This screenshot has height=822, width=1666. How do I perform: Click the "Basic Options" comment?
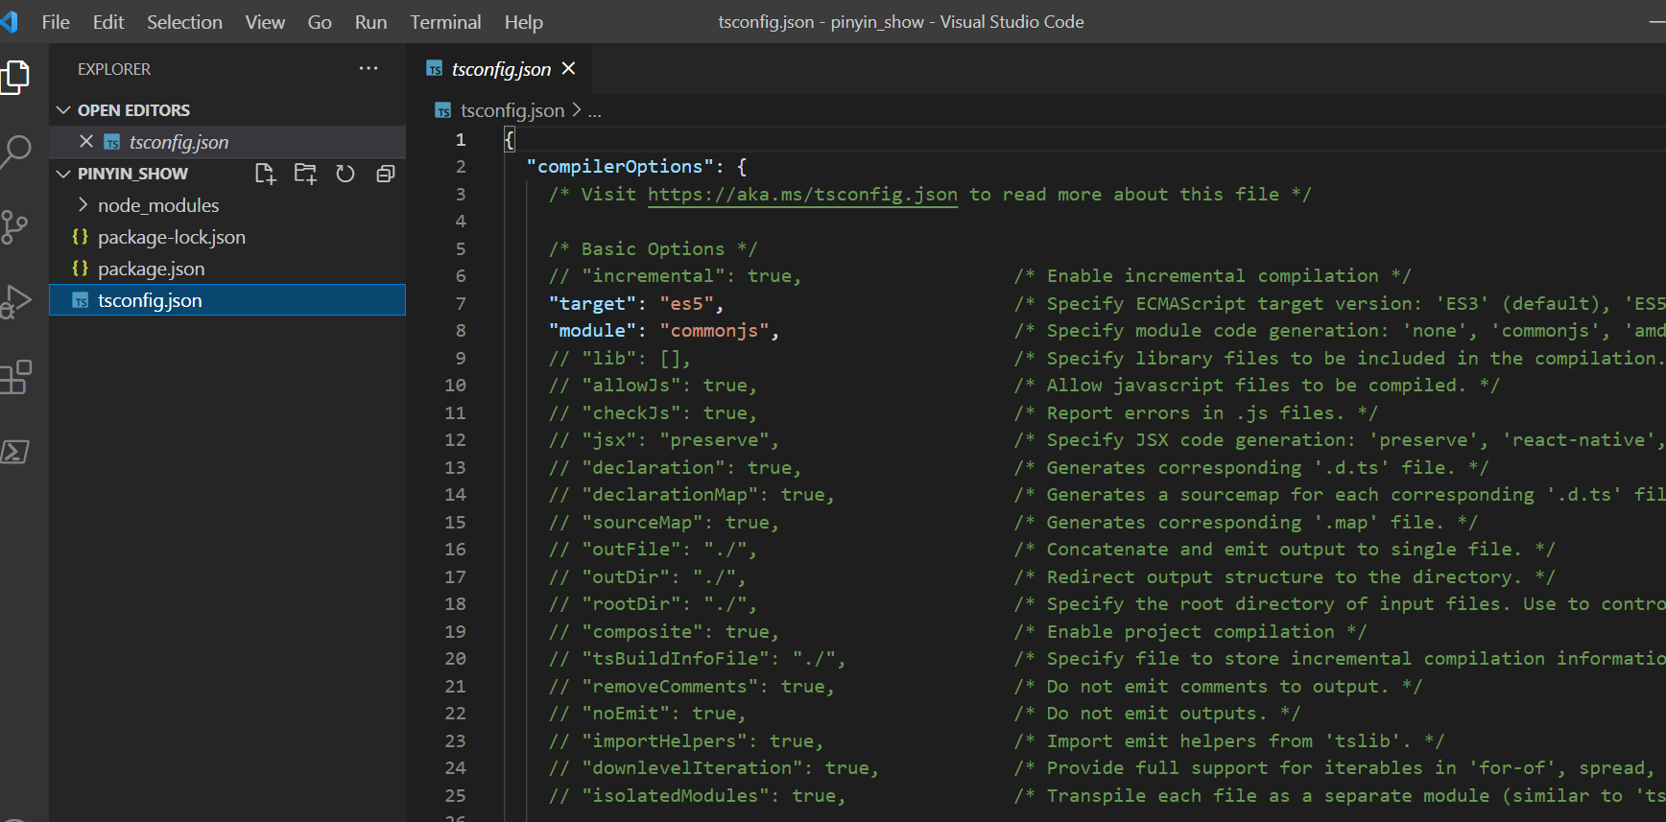(x=653, y=249)
